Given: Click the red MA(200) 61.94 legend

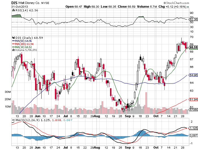Looking at the screenshot, I should coord(23,44).
